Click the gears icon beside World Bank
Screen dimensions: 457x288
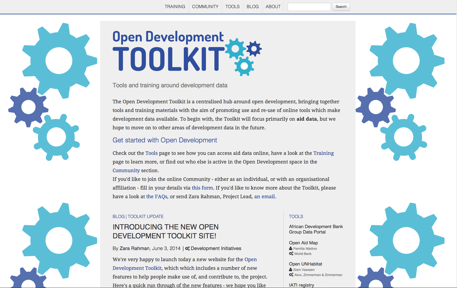291,254
